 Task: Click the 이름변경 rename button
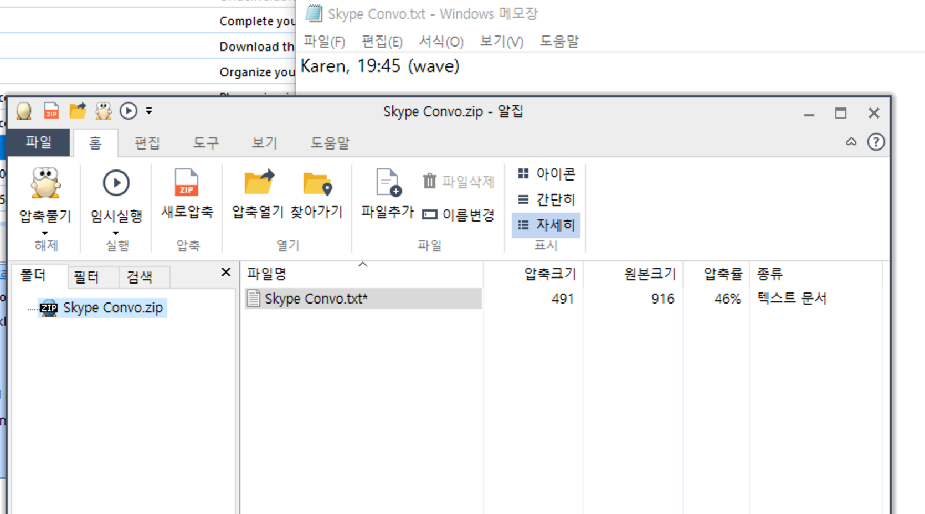click(x=458, y=214)
